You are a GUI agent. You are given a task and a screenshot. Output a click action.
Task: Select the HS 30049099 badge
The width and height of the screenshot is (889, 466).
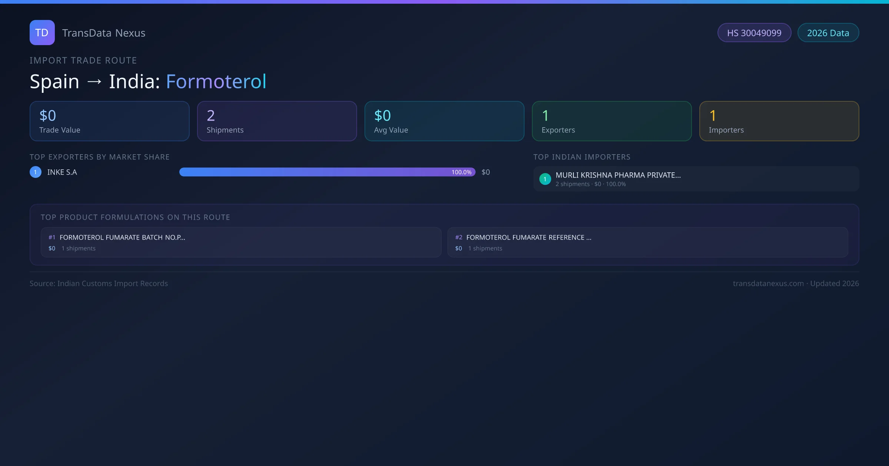[x=754, y=33]
